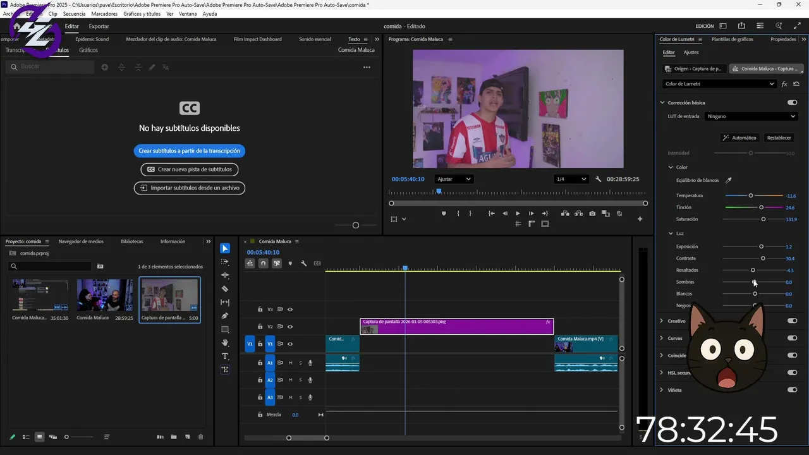Open the 1/4 playback resolution dropdown

[x=571, y=179]
